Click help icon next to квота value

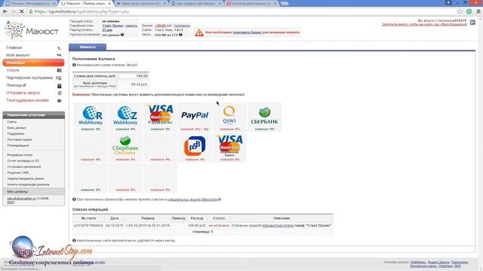tap(180, 35)
